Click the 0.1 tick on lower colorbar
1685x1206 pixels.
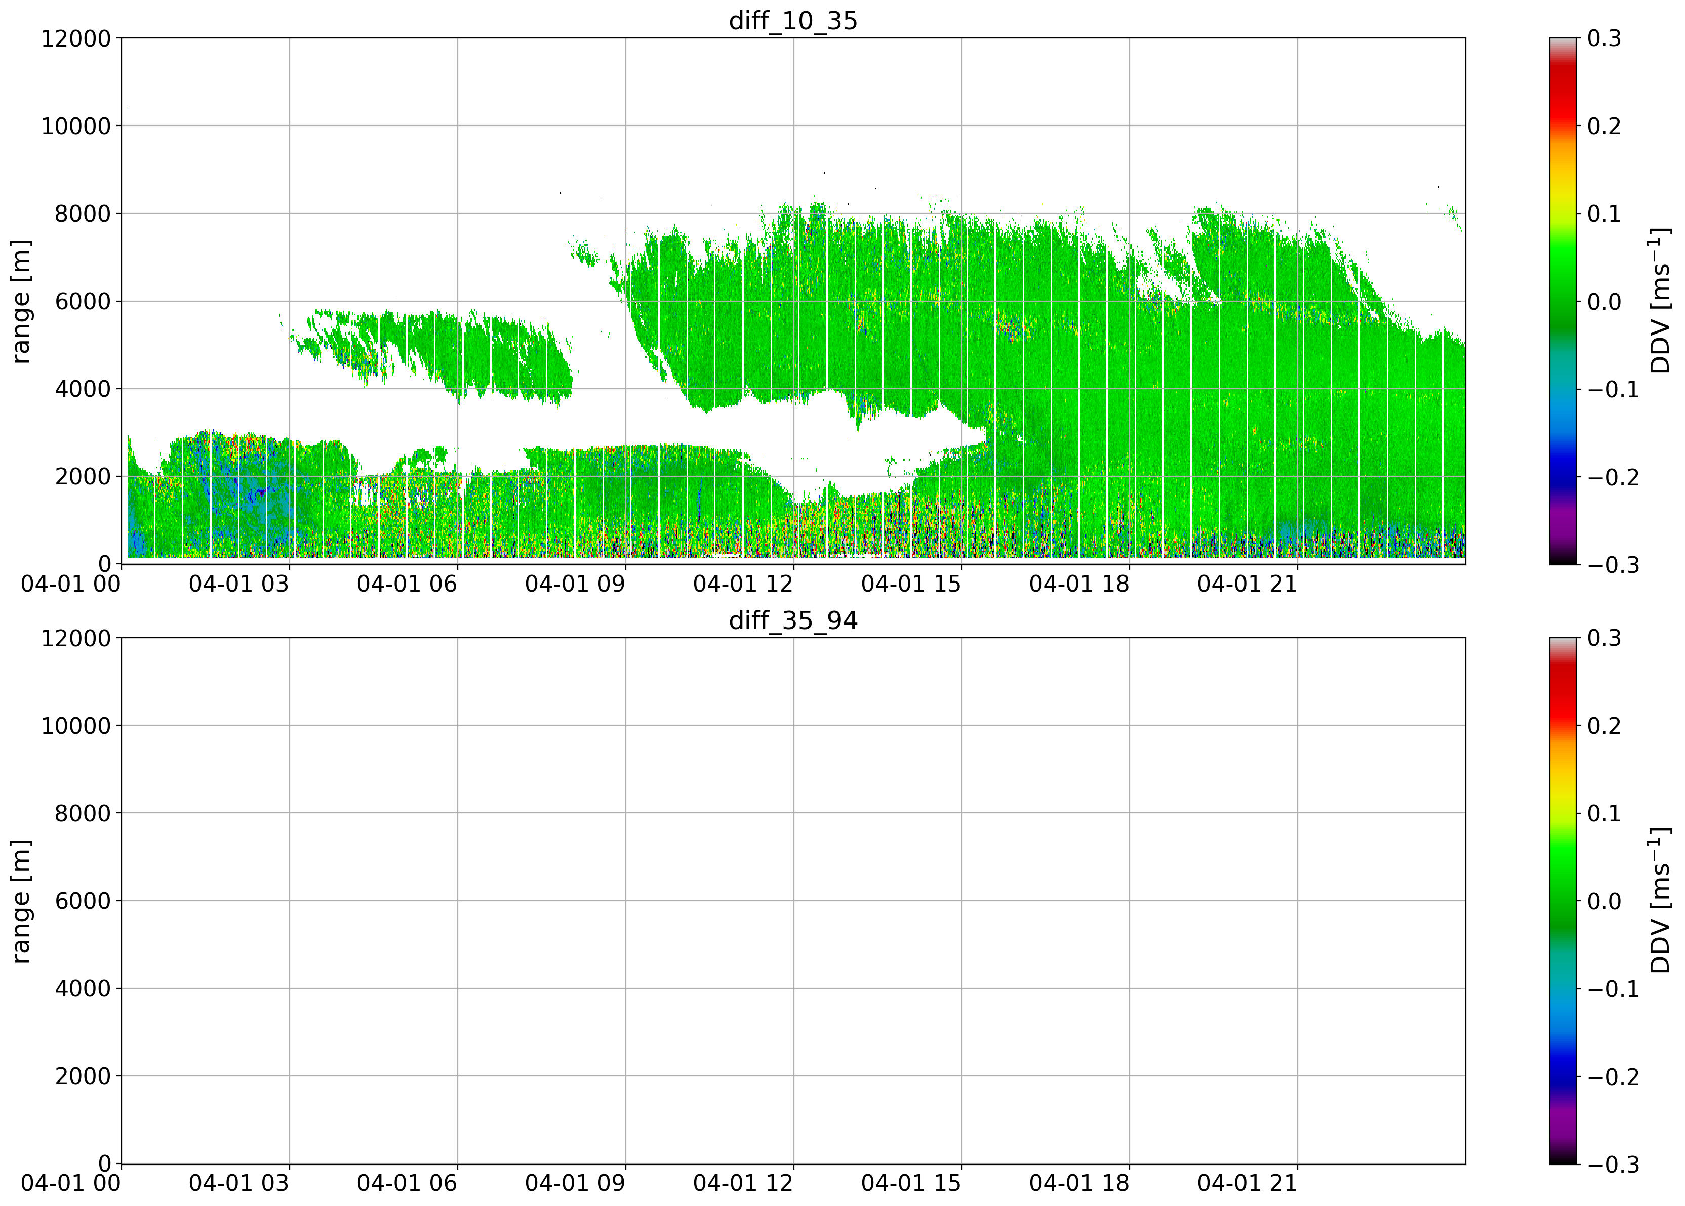click(x=1604, y=814)
